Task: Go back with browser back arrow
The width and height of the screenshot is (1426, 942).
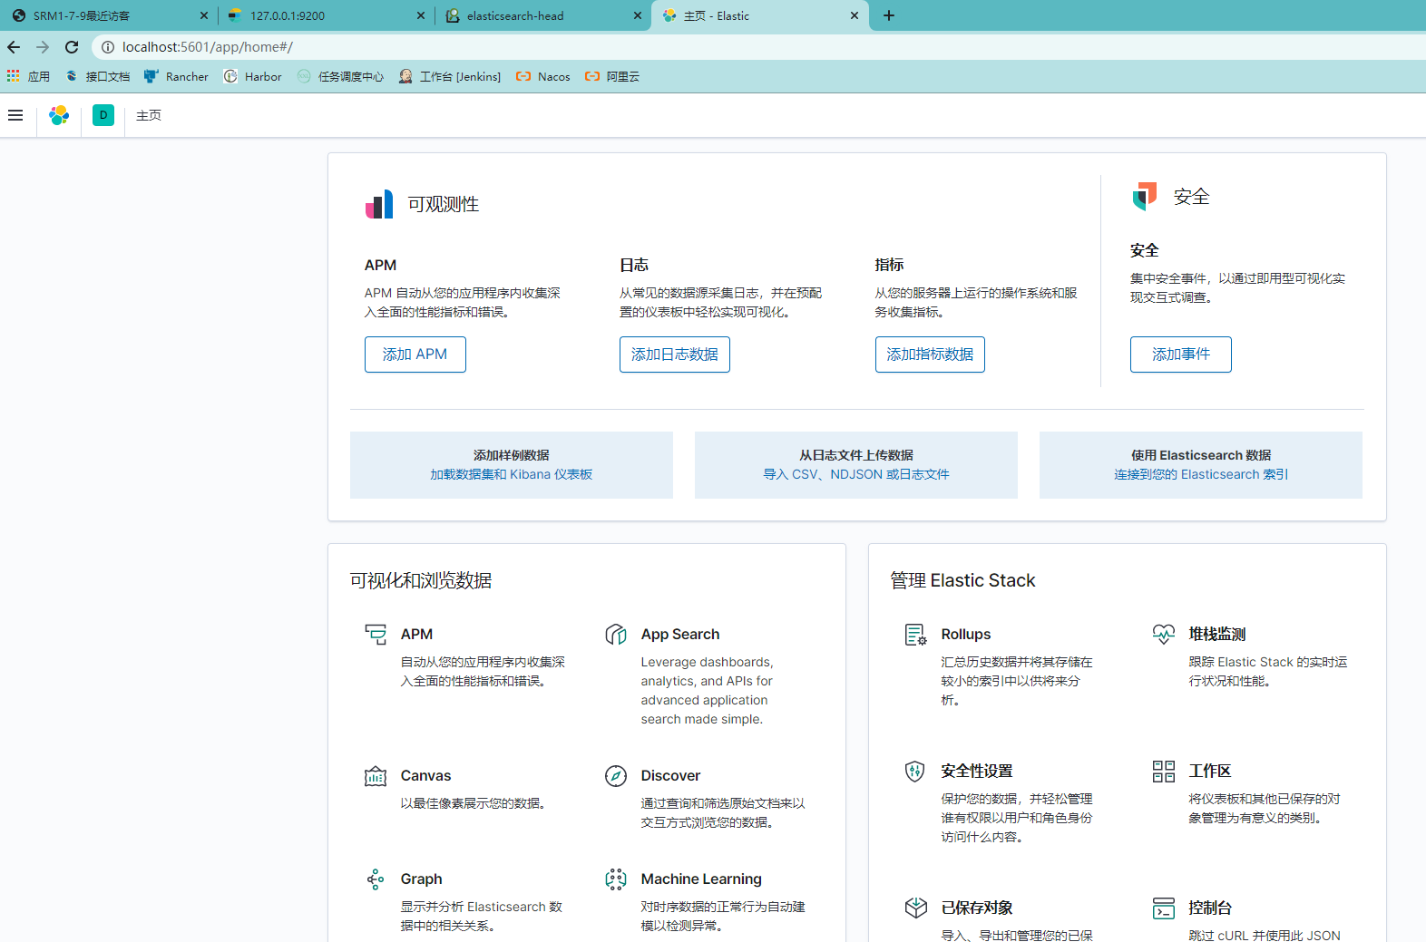Action: click(14, 47)
